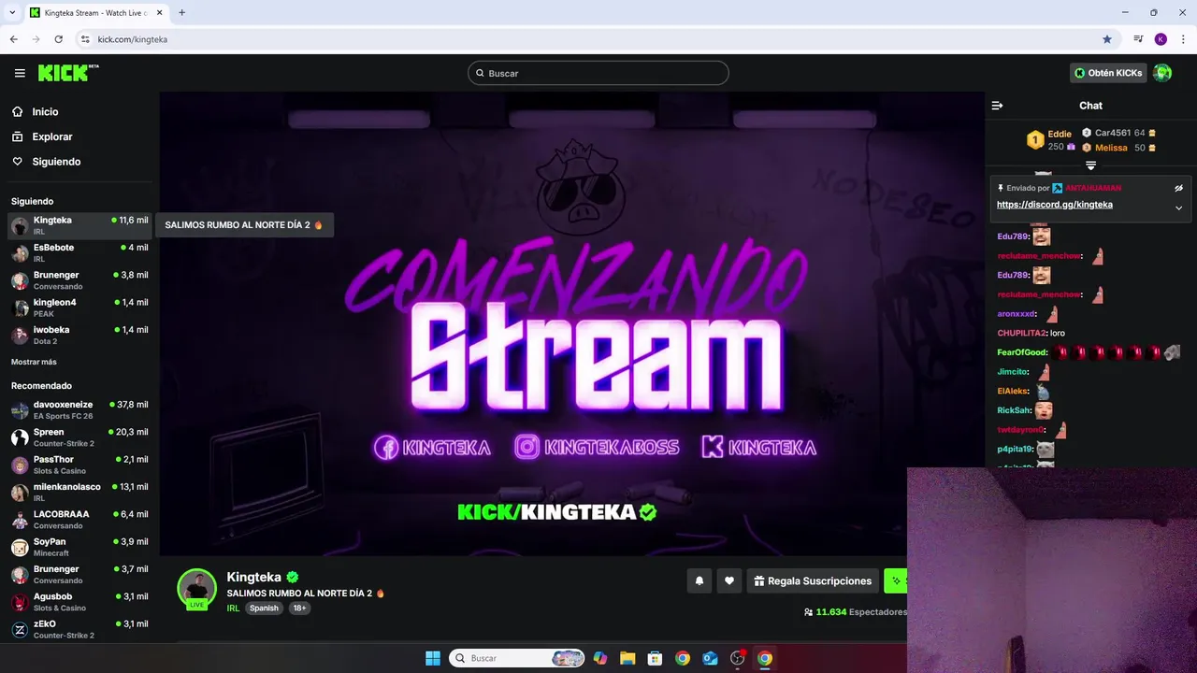
Task: Click the 18+ tag
Action: point(299,608)
